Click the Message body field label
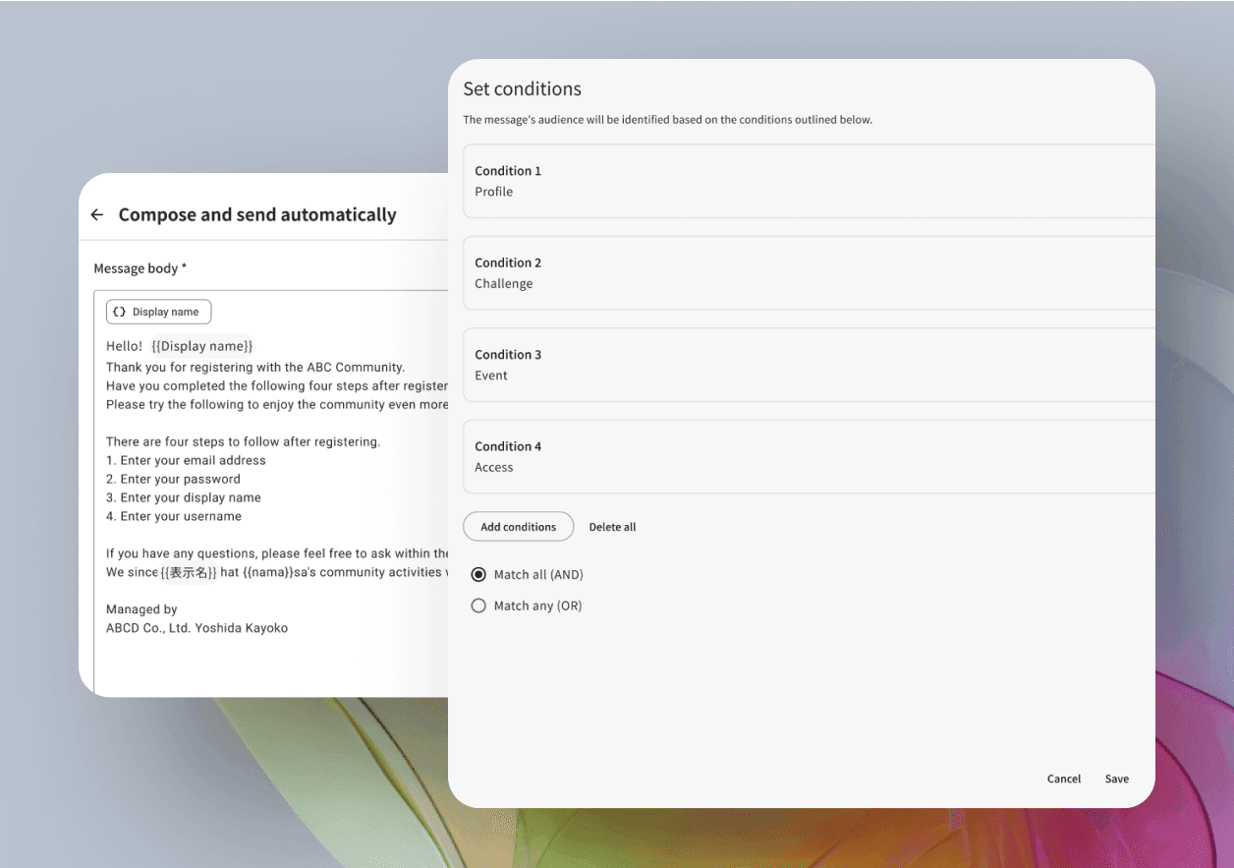The height and width of the screenshot is (868, 1234). [140, 268]
